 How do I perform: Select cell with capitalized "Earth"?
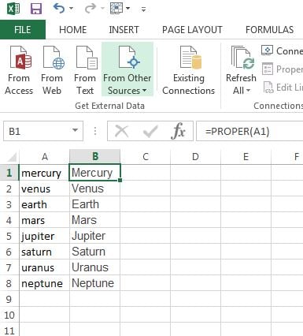[x=95, y=204]
